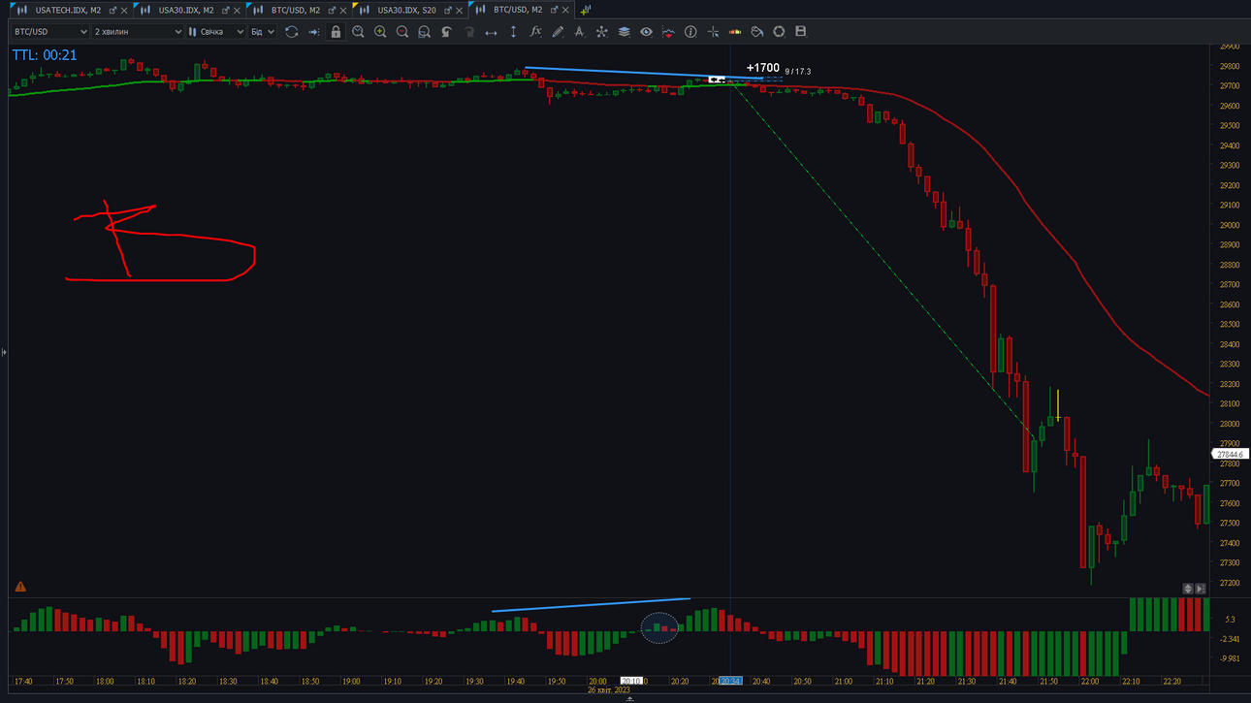Select the pencil drawing tool
1251x703 pixels.
coord(558,32)
